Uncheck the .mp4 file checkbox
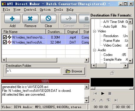135x111 pixels. (x=5, y=37)
